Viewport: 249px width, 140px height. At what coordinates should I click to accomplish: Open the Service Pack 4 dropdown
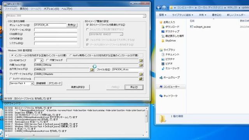32,83
